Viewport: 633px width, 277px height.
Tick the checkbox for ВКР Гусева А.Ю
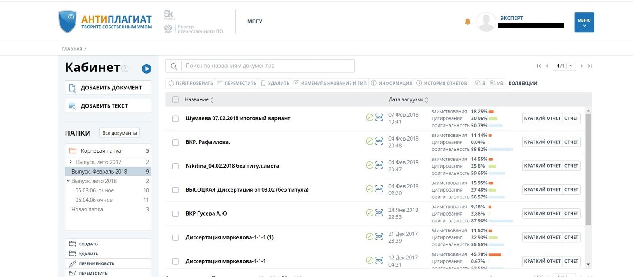[x=175, y=214]
